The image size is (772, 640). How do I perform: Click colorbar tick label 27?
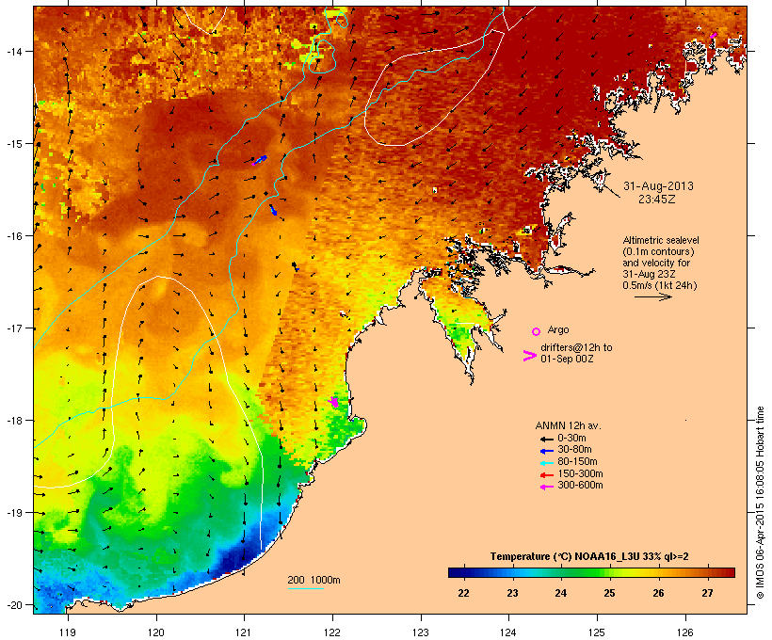tap(707, 593)
